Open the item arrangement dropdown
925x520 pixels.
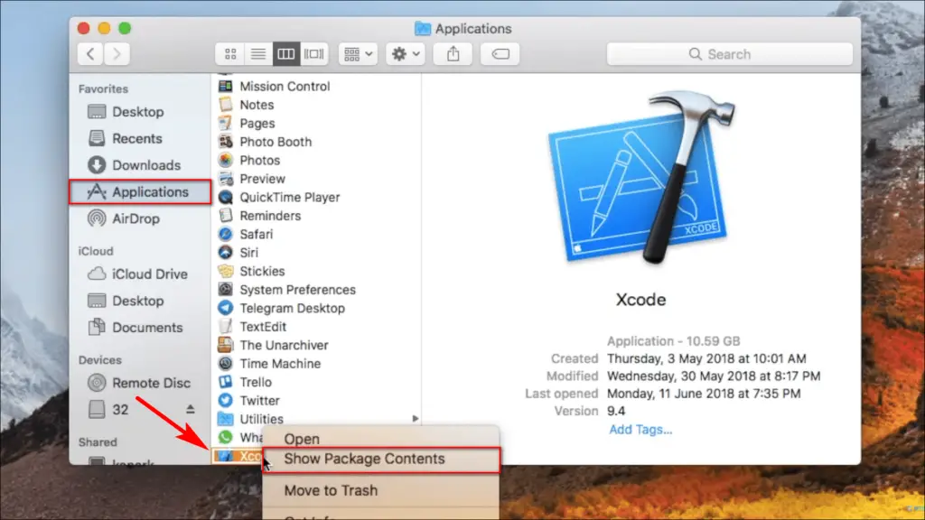tap(358, 54)
